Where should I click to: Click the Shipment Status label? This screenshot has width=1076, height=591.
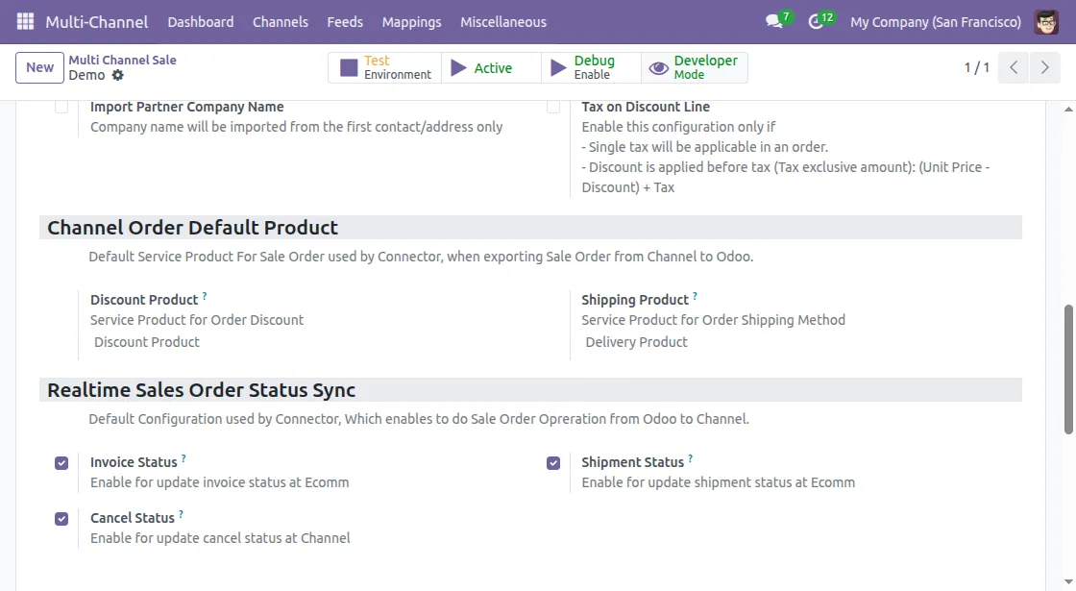633,462
